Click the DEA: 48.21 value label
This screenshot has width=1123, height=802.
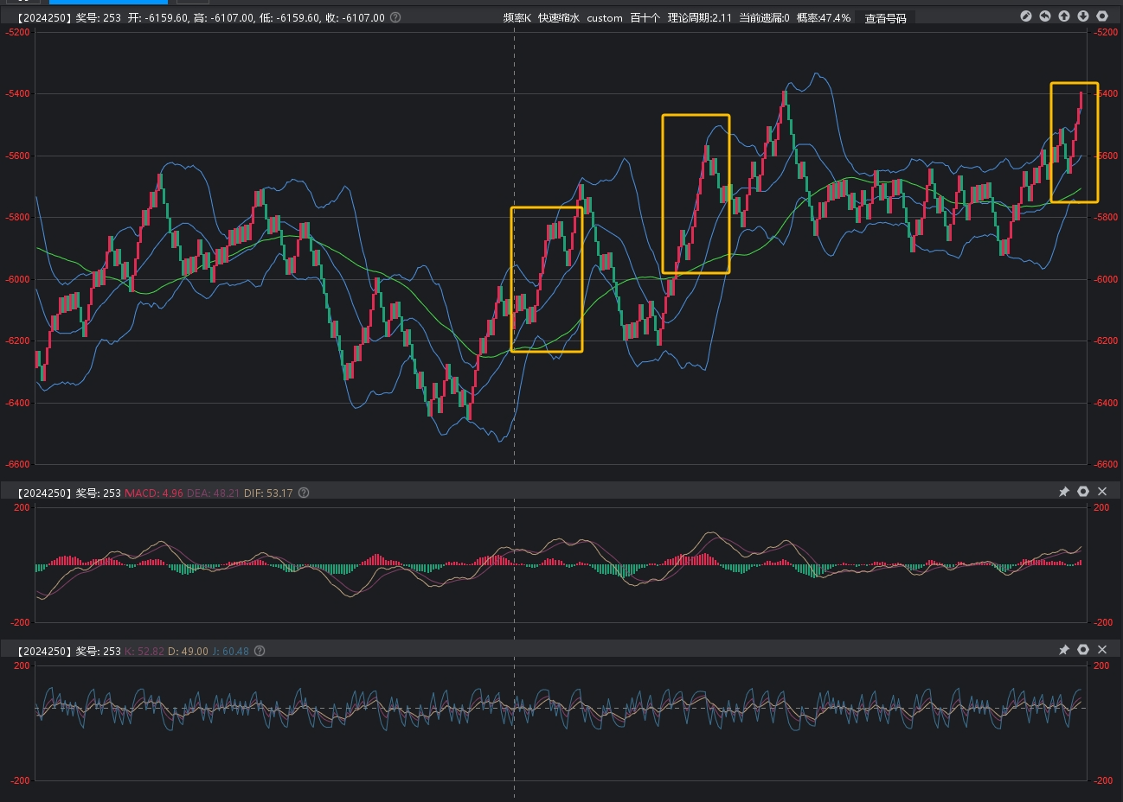213,493
